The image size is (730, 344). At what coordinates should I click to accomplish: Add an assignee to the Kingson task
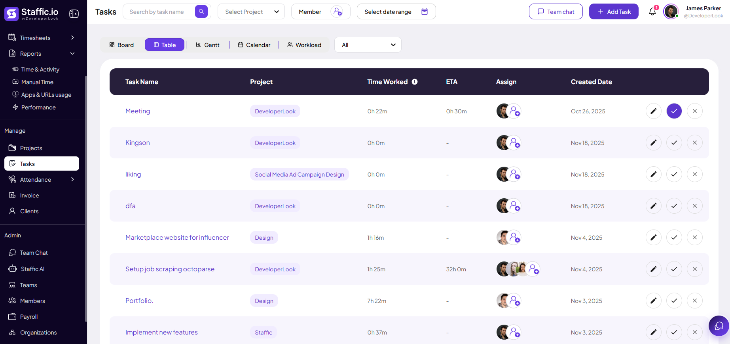(514, 143)
